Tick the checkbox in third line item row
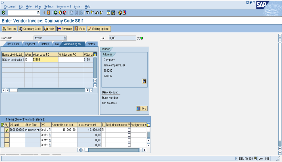 pos(129,140)
